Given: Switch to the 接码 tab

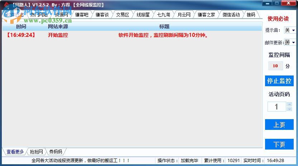Looking at the screenshot, I should 251,15.
